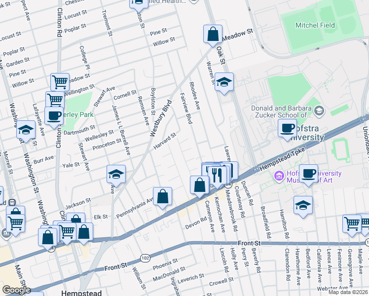Open the Google logo link
The width and height of the screenshot is (369, 296).
16,290
